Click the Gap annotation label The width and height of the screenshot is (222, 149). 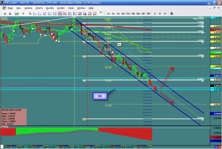click(100, 96)
